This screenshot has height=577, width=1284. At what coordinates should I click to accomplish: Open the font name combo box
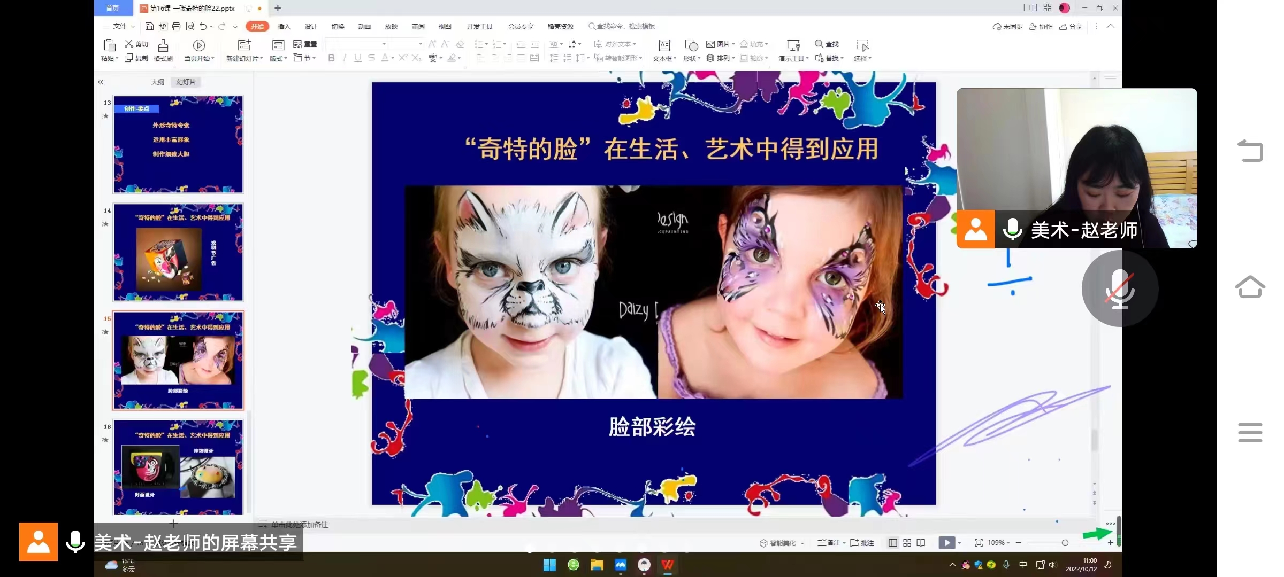point(356,44)
